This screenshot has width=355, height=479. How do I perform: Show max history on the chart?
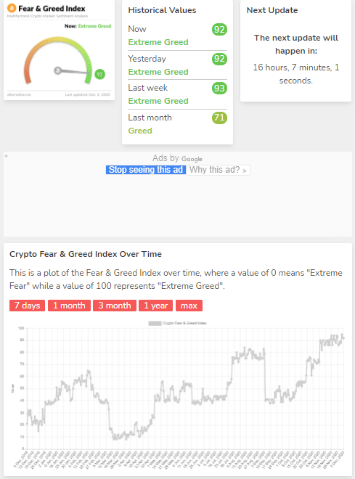coord(189,306)
